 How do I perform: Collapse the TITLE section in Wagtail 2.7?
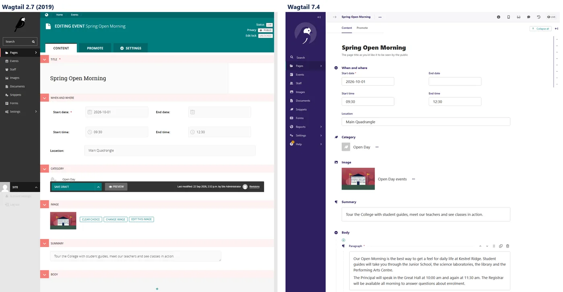tap(45, 59)
